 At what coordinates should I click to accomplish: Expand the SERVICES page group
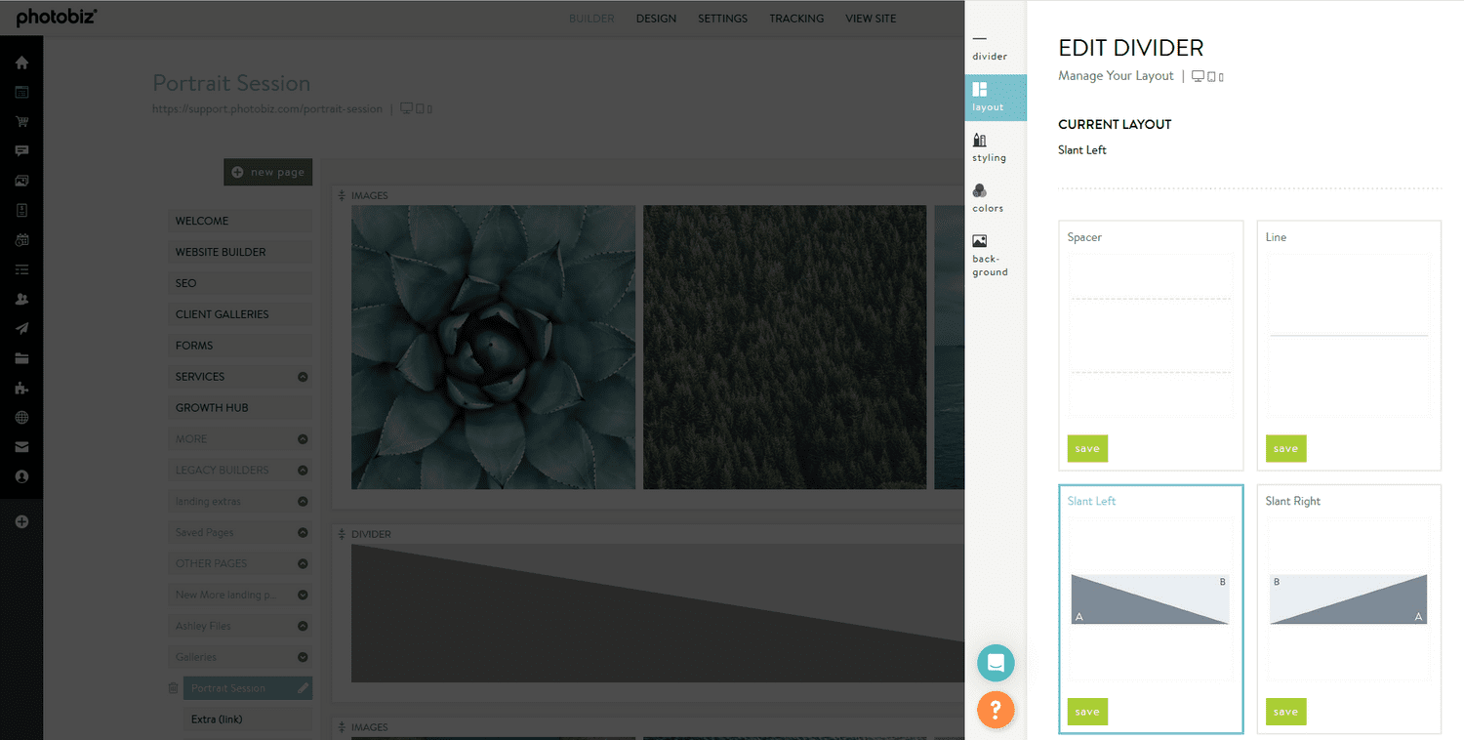(301, 376)
